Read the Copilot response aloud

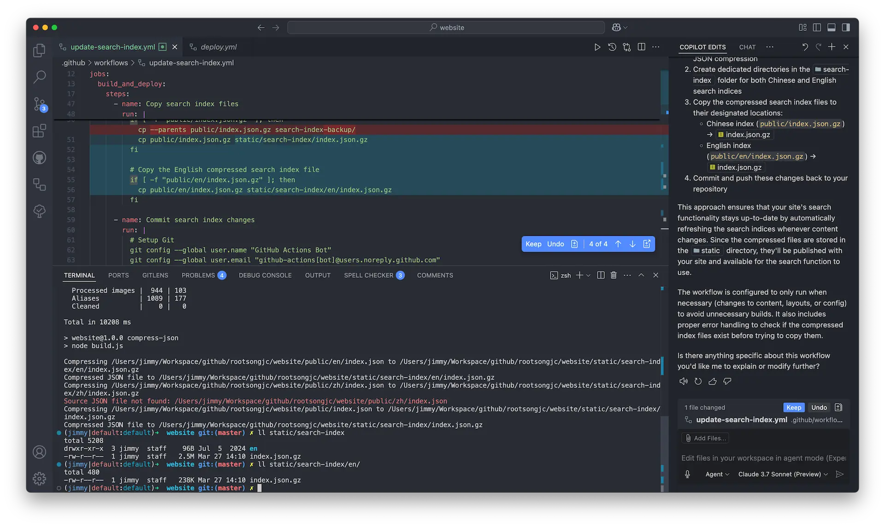pos(684,381)
